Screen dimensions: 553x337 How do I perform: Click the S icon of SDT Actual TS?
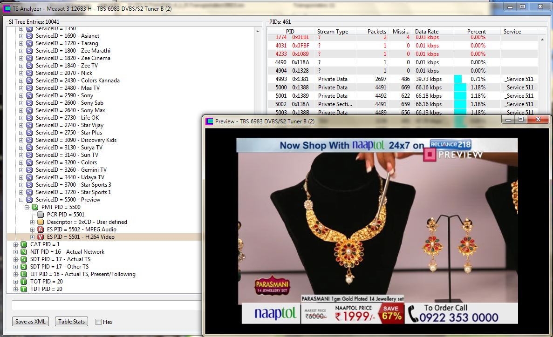[x=24, y=259]
